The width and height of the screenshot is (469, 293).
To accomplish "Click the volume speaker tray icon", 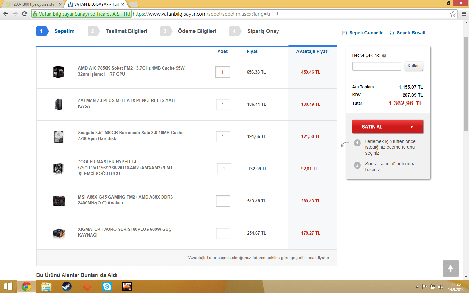I will click(x=441, y=287).
